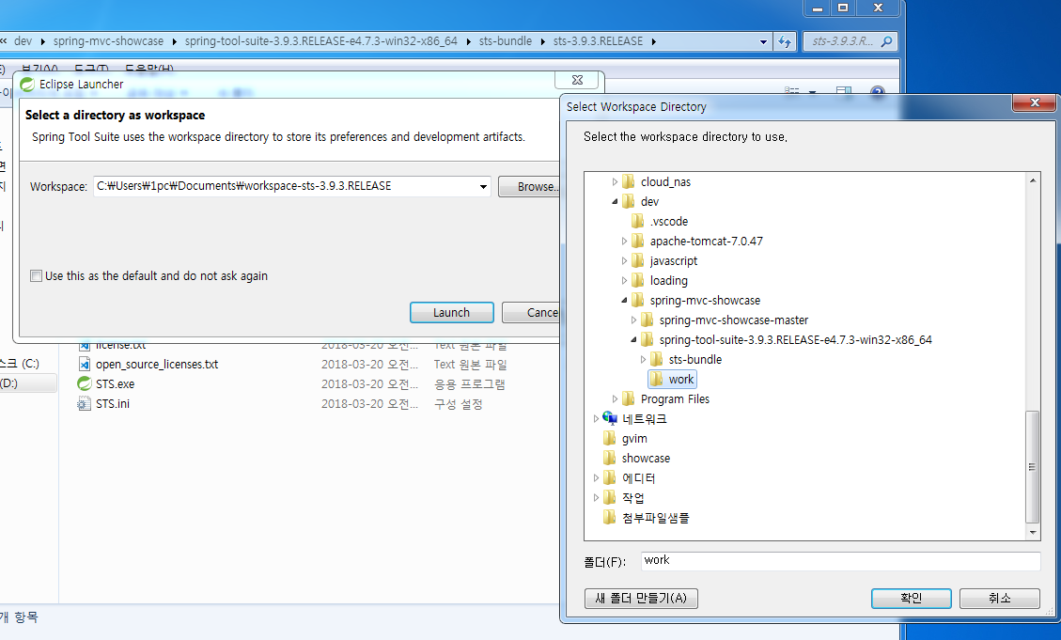Click the javascript folder icon

(638, 260)
